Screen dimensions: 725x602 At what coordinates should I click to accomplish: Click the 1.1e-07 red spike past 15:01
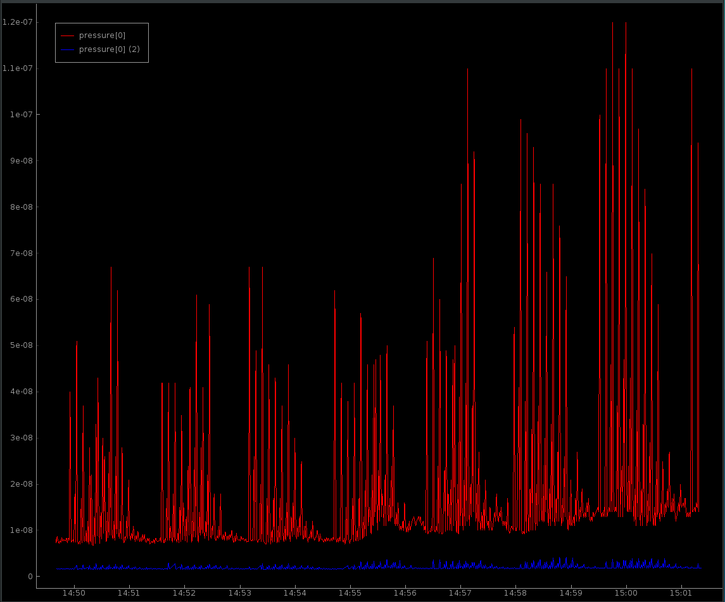point(691,71)
